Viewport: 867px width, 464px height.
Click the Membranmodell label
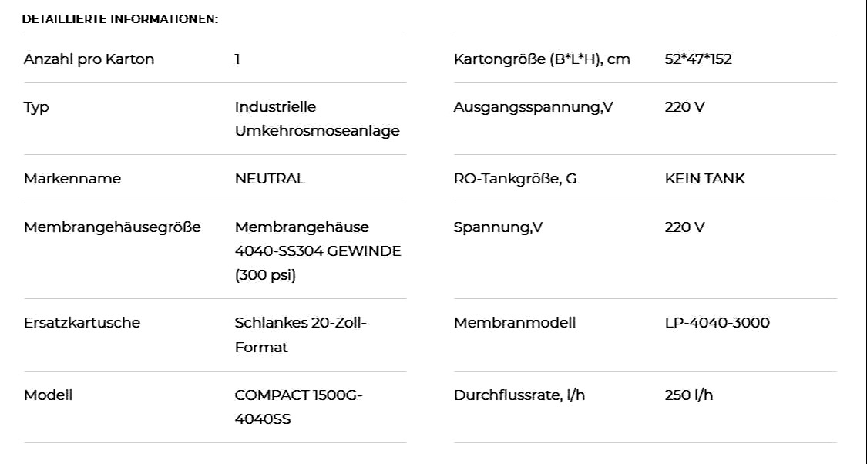tap(515, 323)
